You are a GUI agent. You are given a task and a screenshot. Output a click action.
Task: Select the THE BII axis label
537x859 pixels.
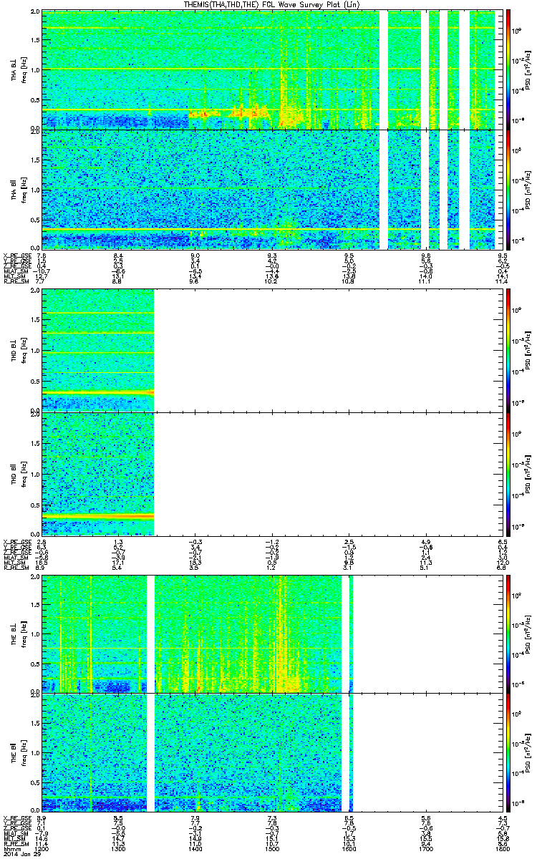click(x=14, y=752)
